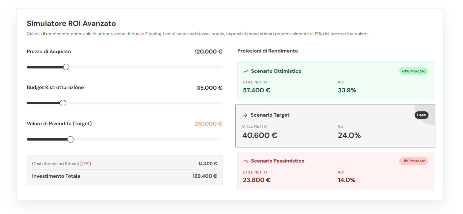Click the upward trend icon in Scenario Ottimistico

[x=245, y=71]
